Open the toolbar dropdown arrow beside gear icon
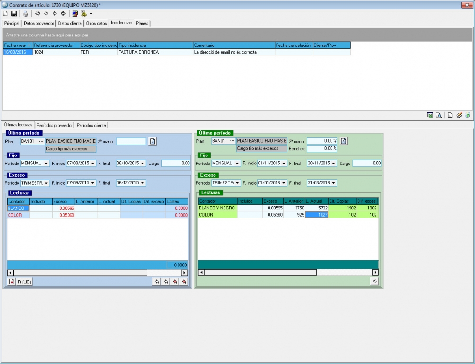This screenshot has height=364, width=475. tap(91, 14)
